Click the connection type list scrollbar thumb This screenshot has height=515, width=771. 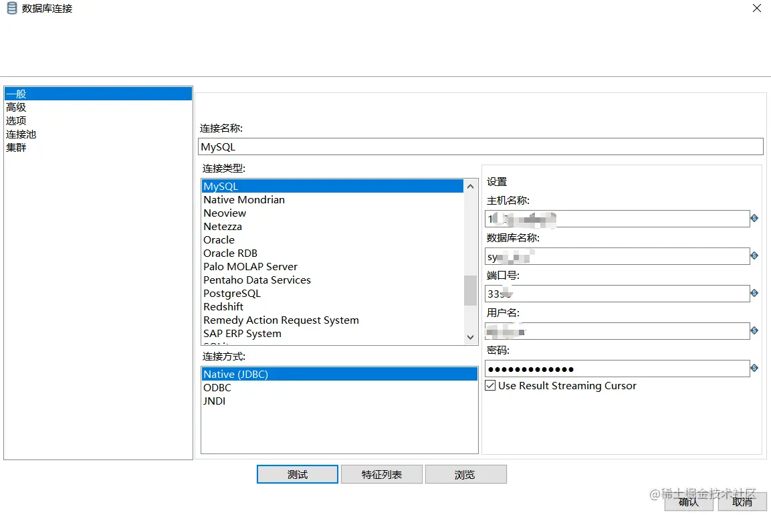point(471,291)
